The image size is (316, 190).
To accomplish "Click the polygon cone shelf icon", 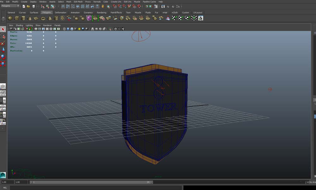I will (30, 18).
